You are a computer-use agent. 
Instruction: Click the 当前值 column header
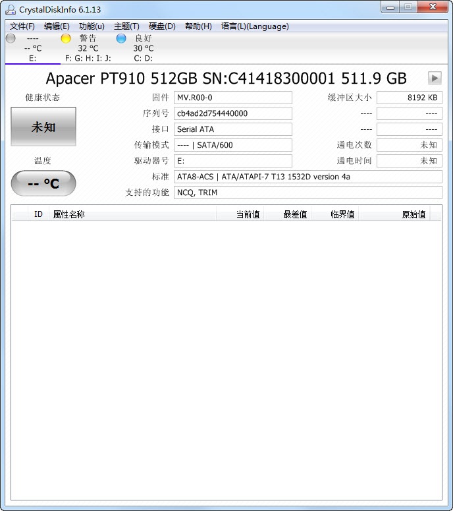pyautogui.click(x=240, y=214)
